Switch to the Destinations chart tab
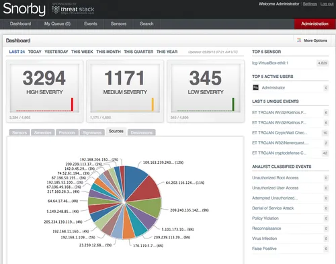The image size is (336, 264). pyautogui.click(x=142, y=132)
